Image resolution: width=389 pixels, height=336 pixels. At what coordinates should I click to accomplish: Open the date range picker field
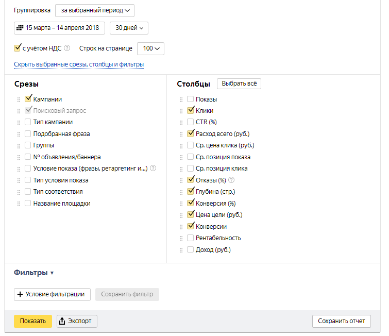[59, 28]
